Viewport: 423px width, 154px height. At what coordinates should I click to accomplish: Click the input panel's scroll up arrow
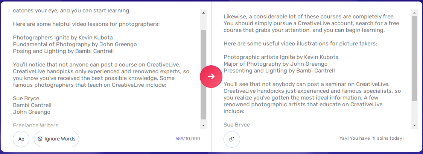[204, 12]
